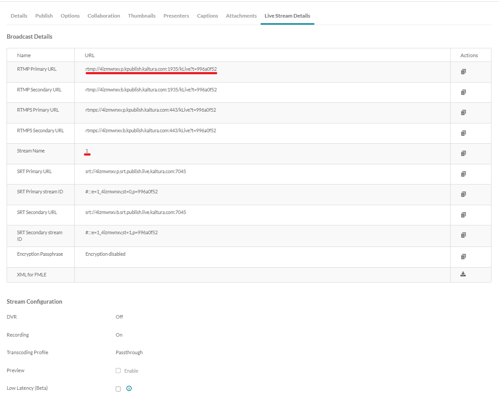
Task: Copy the SRT Secondary stream ID
Action: point(463,235)
